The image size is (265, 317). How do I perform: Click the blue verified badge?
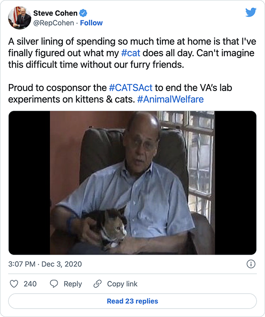point(83,13)
